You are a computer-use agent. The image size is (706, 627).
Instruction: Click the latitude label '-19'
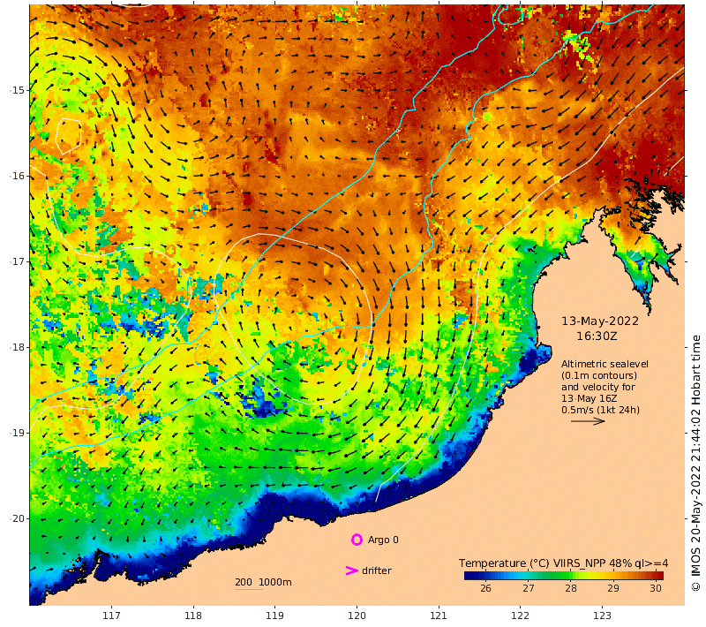point(17,433)
